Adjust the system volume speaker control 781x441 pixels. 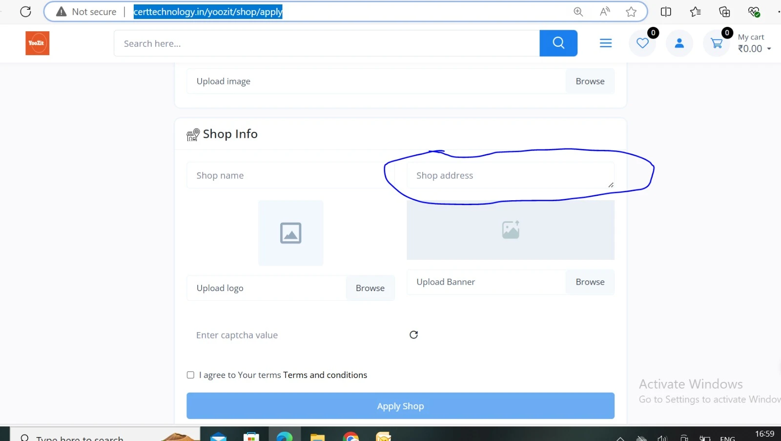[x=662, y=437]
